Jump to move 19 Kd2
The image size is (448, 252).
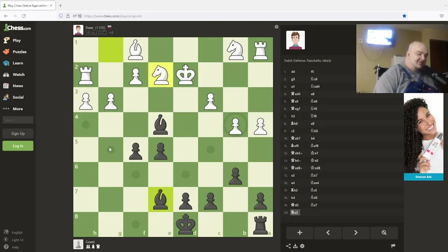(x=294, y=205)
